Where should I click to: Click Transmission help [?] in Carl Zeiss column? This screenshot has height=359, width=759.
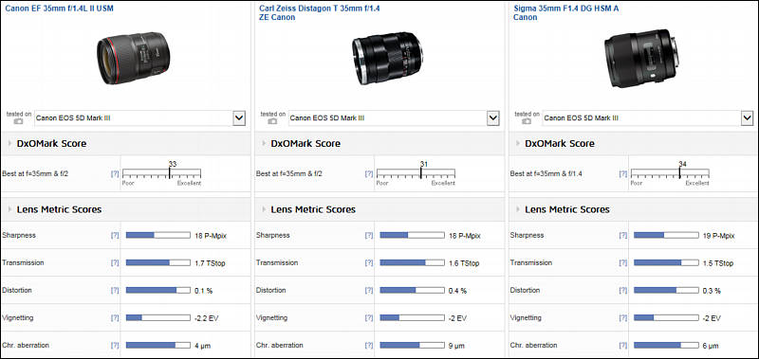pyautogui.click(x=369, y=262)
